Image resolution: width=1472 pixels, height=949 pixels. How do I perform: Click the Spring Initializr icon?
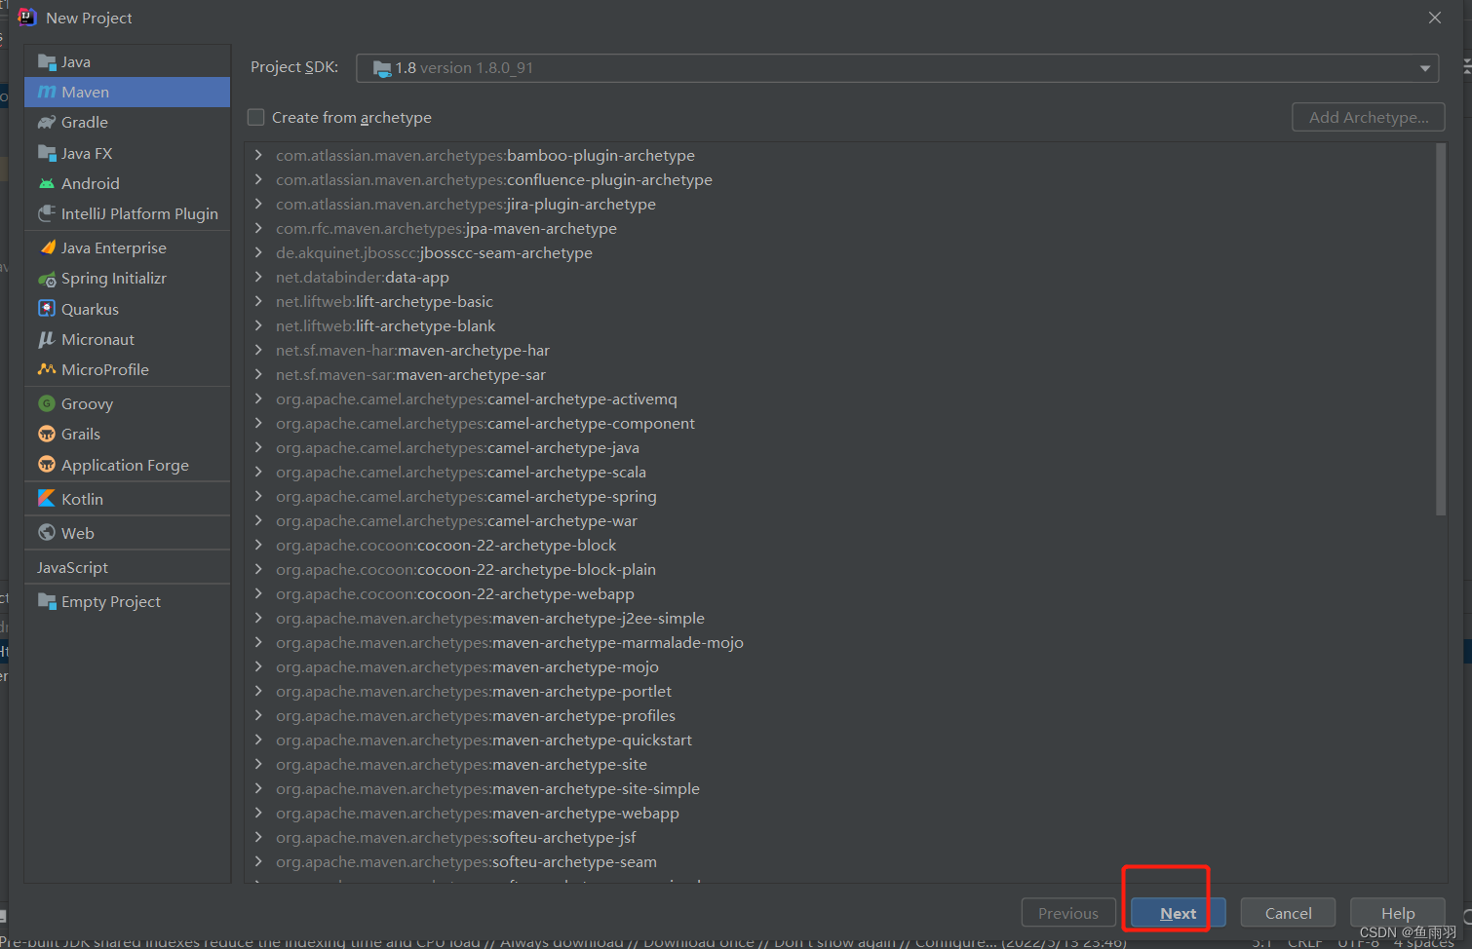(47, 279)
